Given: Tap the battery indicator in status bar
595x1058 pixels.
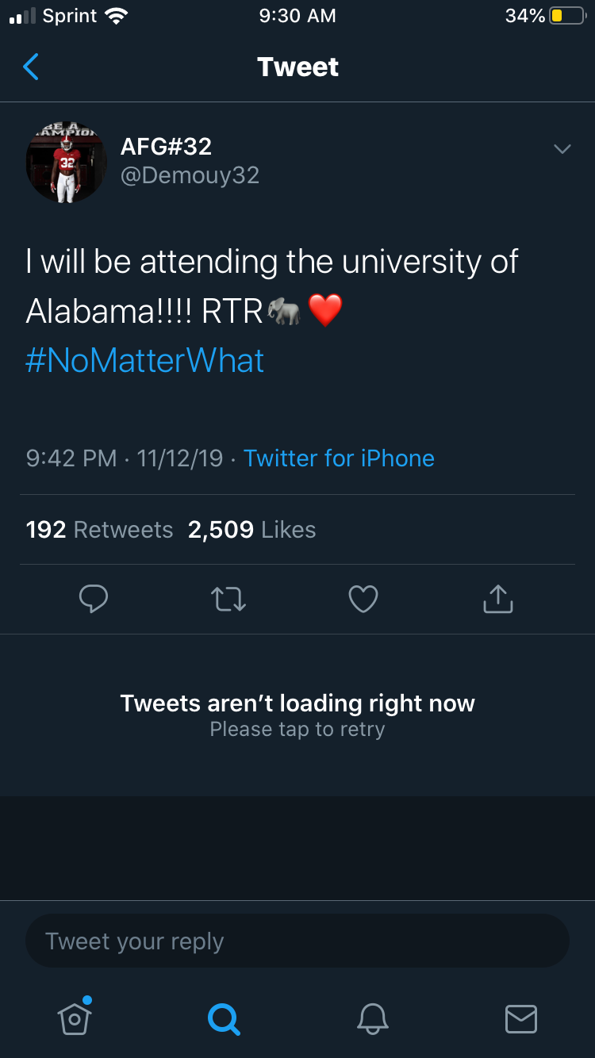Looking at the screenshot, I should [x=566, y=16].
